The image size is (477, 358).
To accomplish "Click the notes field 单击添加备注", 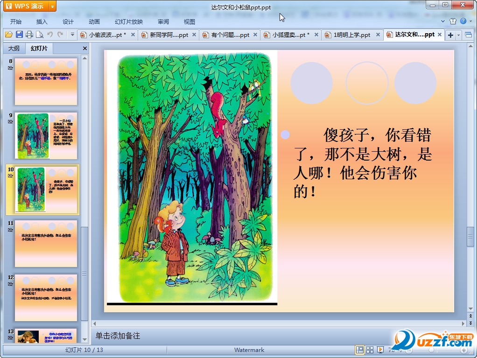I will (x=118, y=336).
